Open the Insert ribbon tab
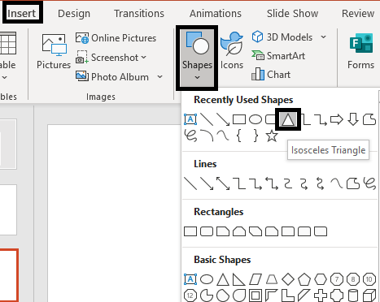Screen dimensions: 380x302 click(x=22, y=13)
